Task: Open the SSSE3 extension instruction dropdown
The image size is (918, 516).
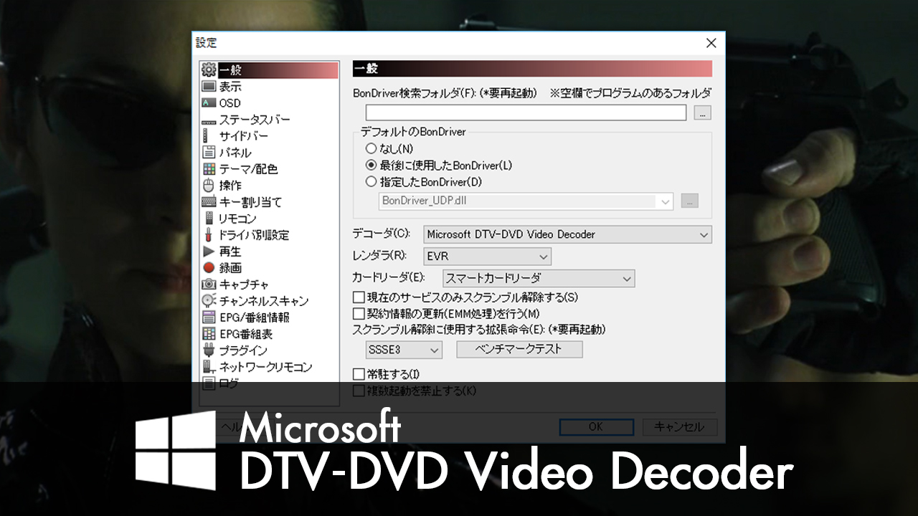Action: click(404, 350)
